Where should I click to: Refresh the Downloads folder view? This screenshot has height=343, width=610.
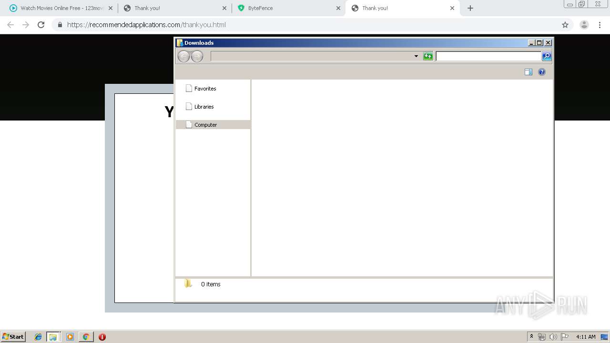point(428,56)
